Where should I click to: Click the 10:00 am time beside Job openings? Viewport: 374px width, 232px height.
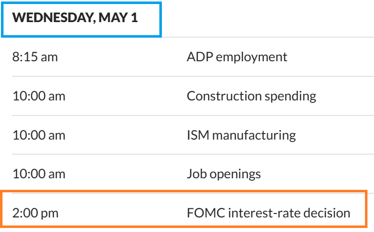coord(39,174)
